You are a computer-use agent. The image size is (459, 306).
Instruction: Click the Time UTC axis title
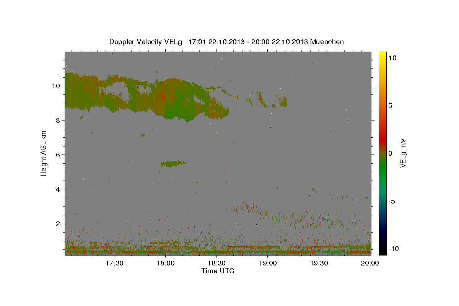218,271
